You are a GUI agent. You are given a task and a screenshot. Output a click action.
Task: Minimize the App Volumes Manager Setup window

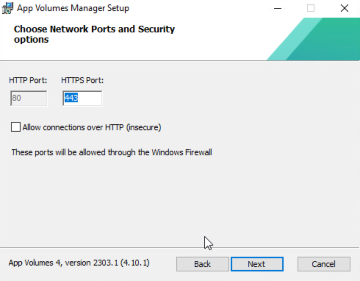tap(278, 8)
